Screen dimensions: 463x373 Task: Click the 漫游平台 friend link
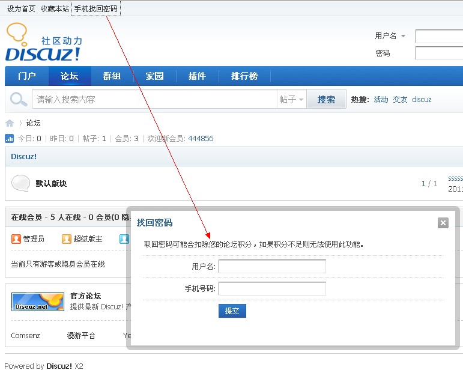(x=81, y=336)
